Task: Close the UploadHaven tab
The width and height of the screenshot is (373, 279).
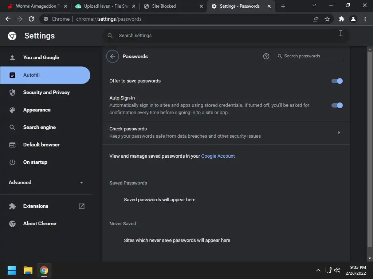Action: tap(134, 6)
